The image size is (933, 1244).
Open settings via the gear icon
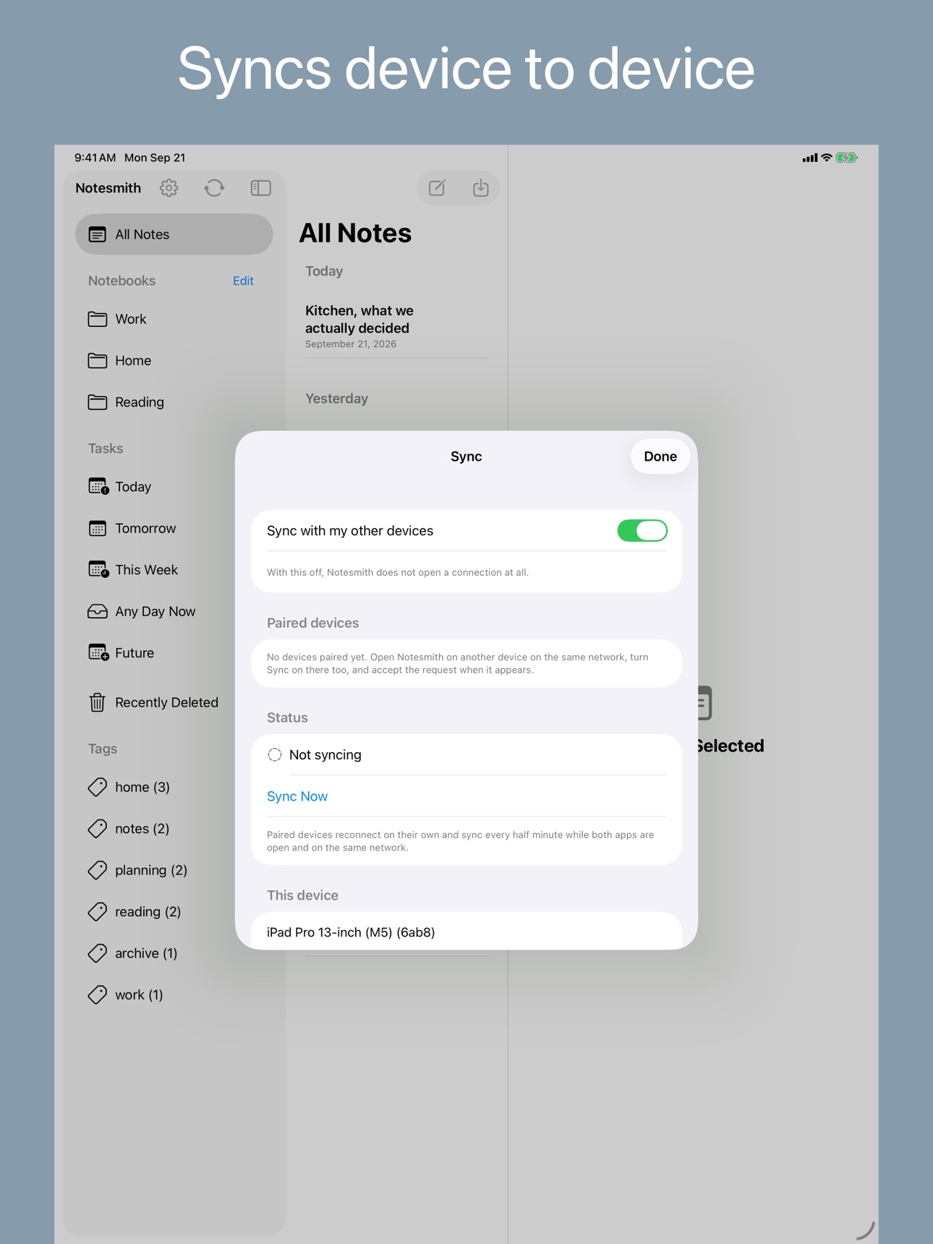[169, 188]
